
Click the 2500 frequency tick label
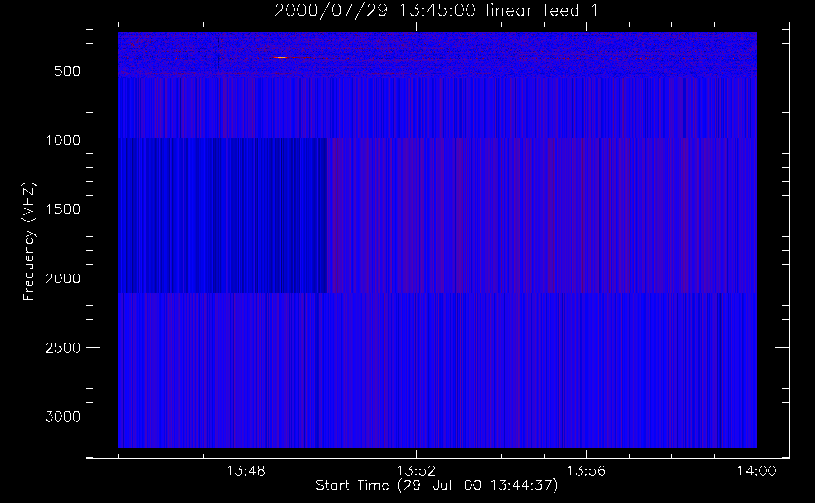(63, 348)
